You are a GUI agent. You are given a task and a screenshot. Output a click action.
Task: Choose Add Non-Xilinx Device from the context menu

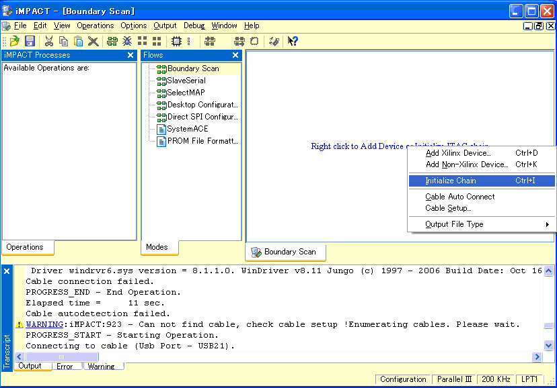[482, 164]
